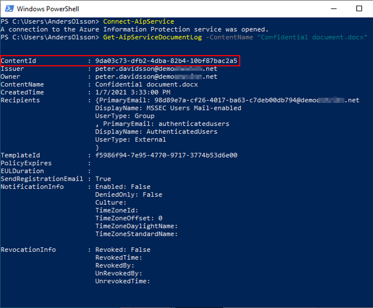Click the PowerShell icon in the title bar

coord(8,9)
